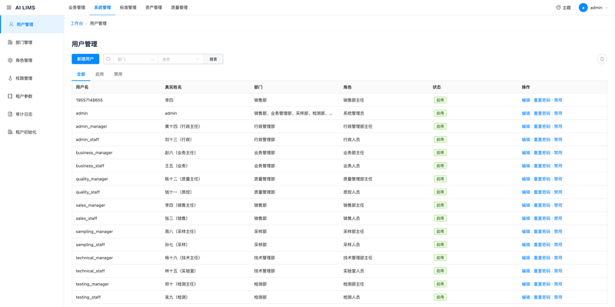The image size is (615, 307).
Task: Click the name cell 赵六（业务主任）
Action: tap(181, 152)
